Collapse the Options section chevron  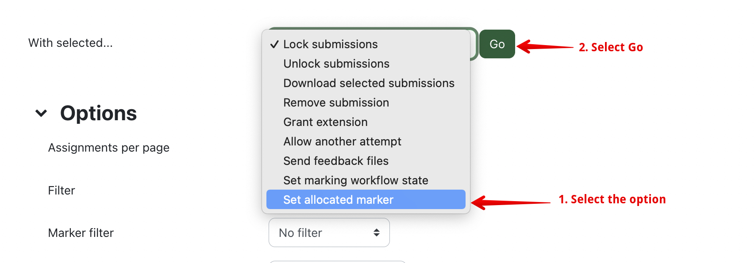41,113
